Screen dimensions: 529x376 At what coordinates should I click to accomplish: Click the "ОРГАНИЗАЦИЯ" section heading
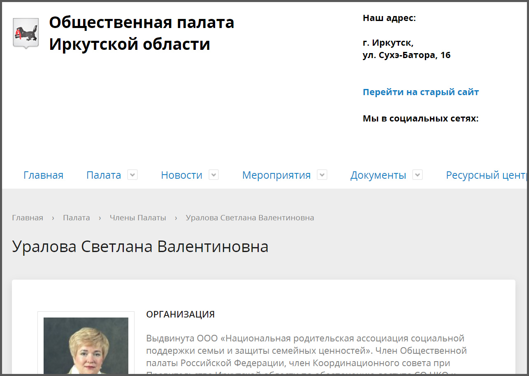click(180, 315)
